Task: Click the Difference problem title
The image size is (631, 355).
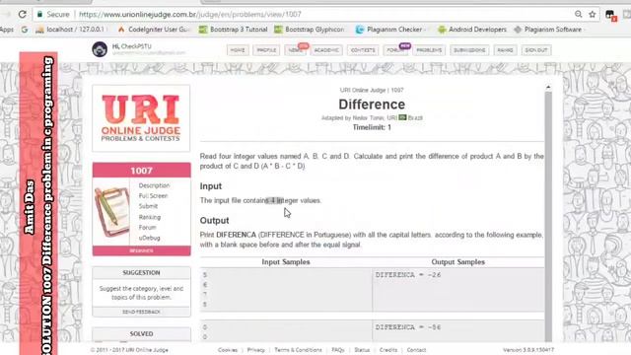Action: click(x=372, y=105)
